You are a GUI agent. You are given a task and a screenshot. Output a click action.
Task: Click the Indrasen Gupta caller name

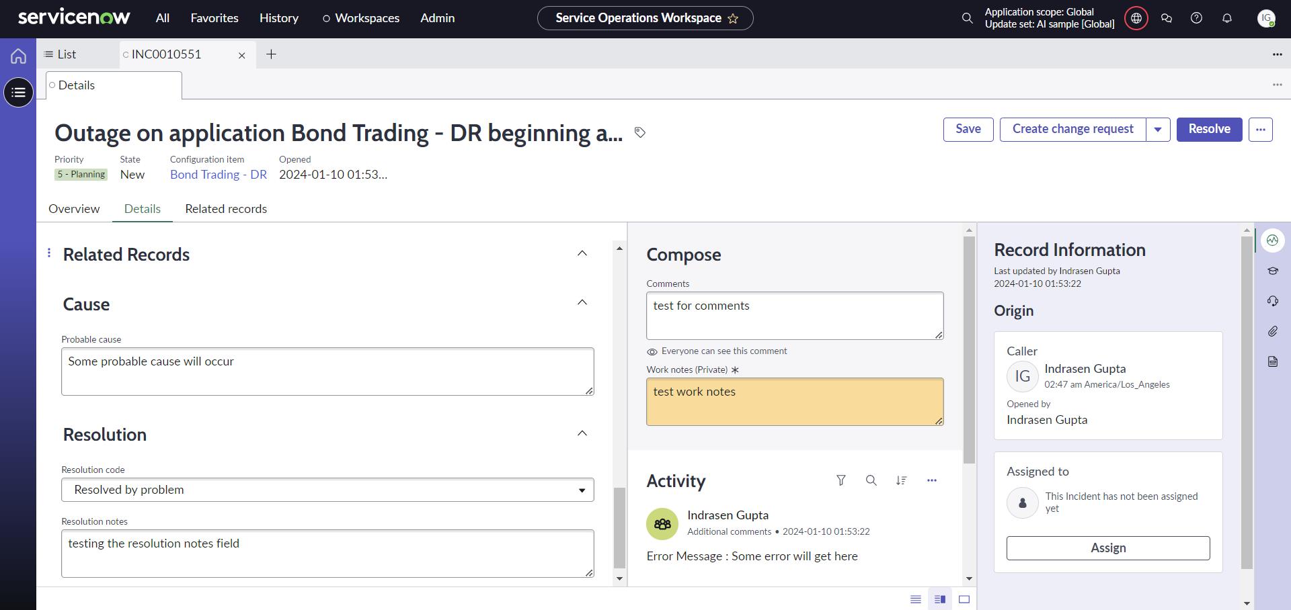[1085, 369]
